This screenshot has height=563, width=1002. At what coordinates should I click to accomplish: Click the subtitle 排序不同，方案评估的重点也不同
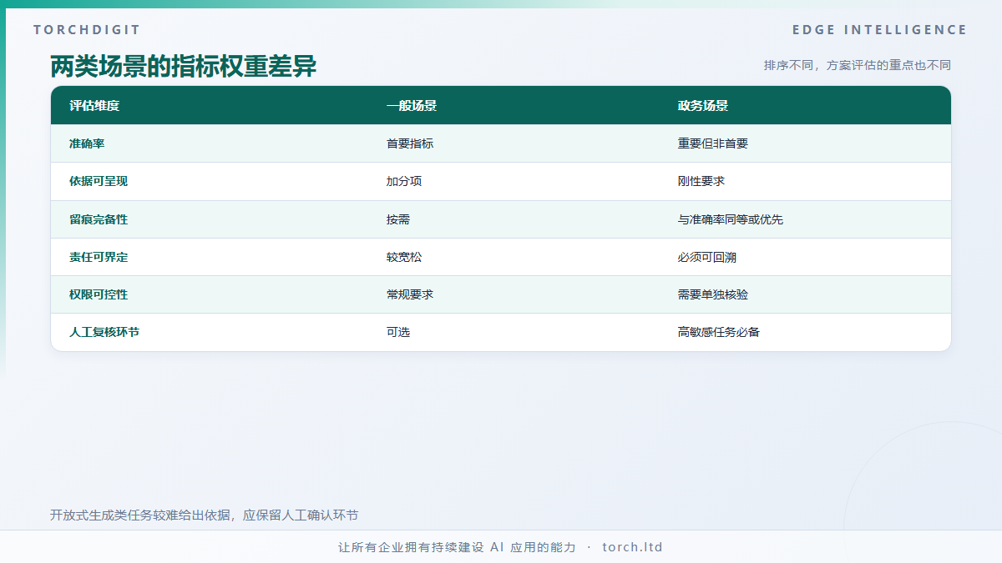[858, 65]
